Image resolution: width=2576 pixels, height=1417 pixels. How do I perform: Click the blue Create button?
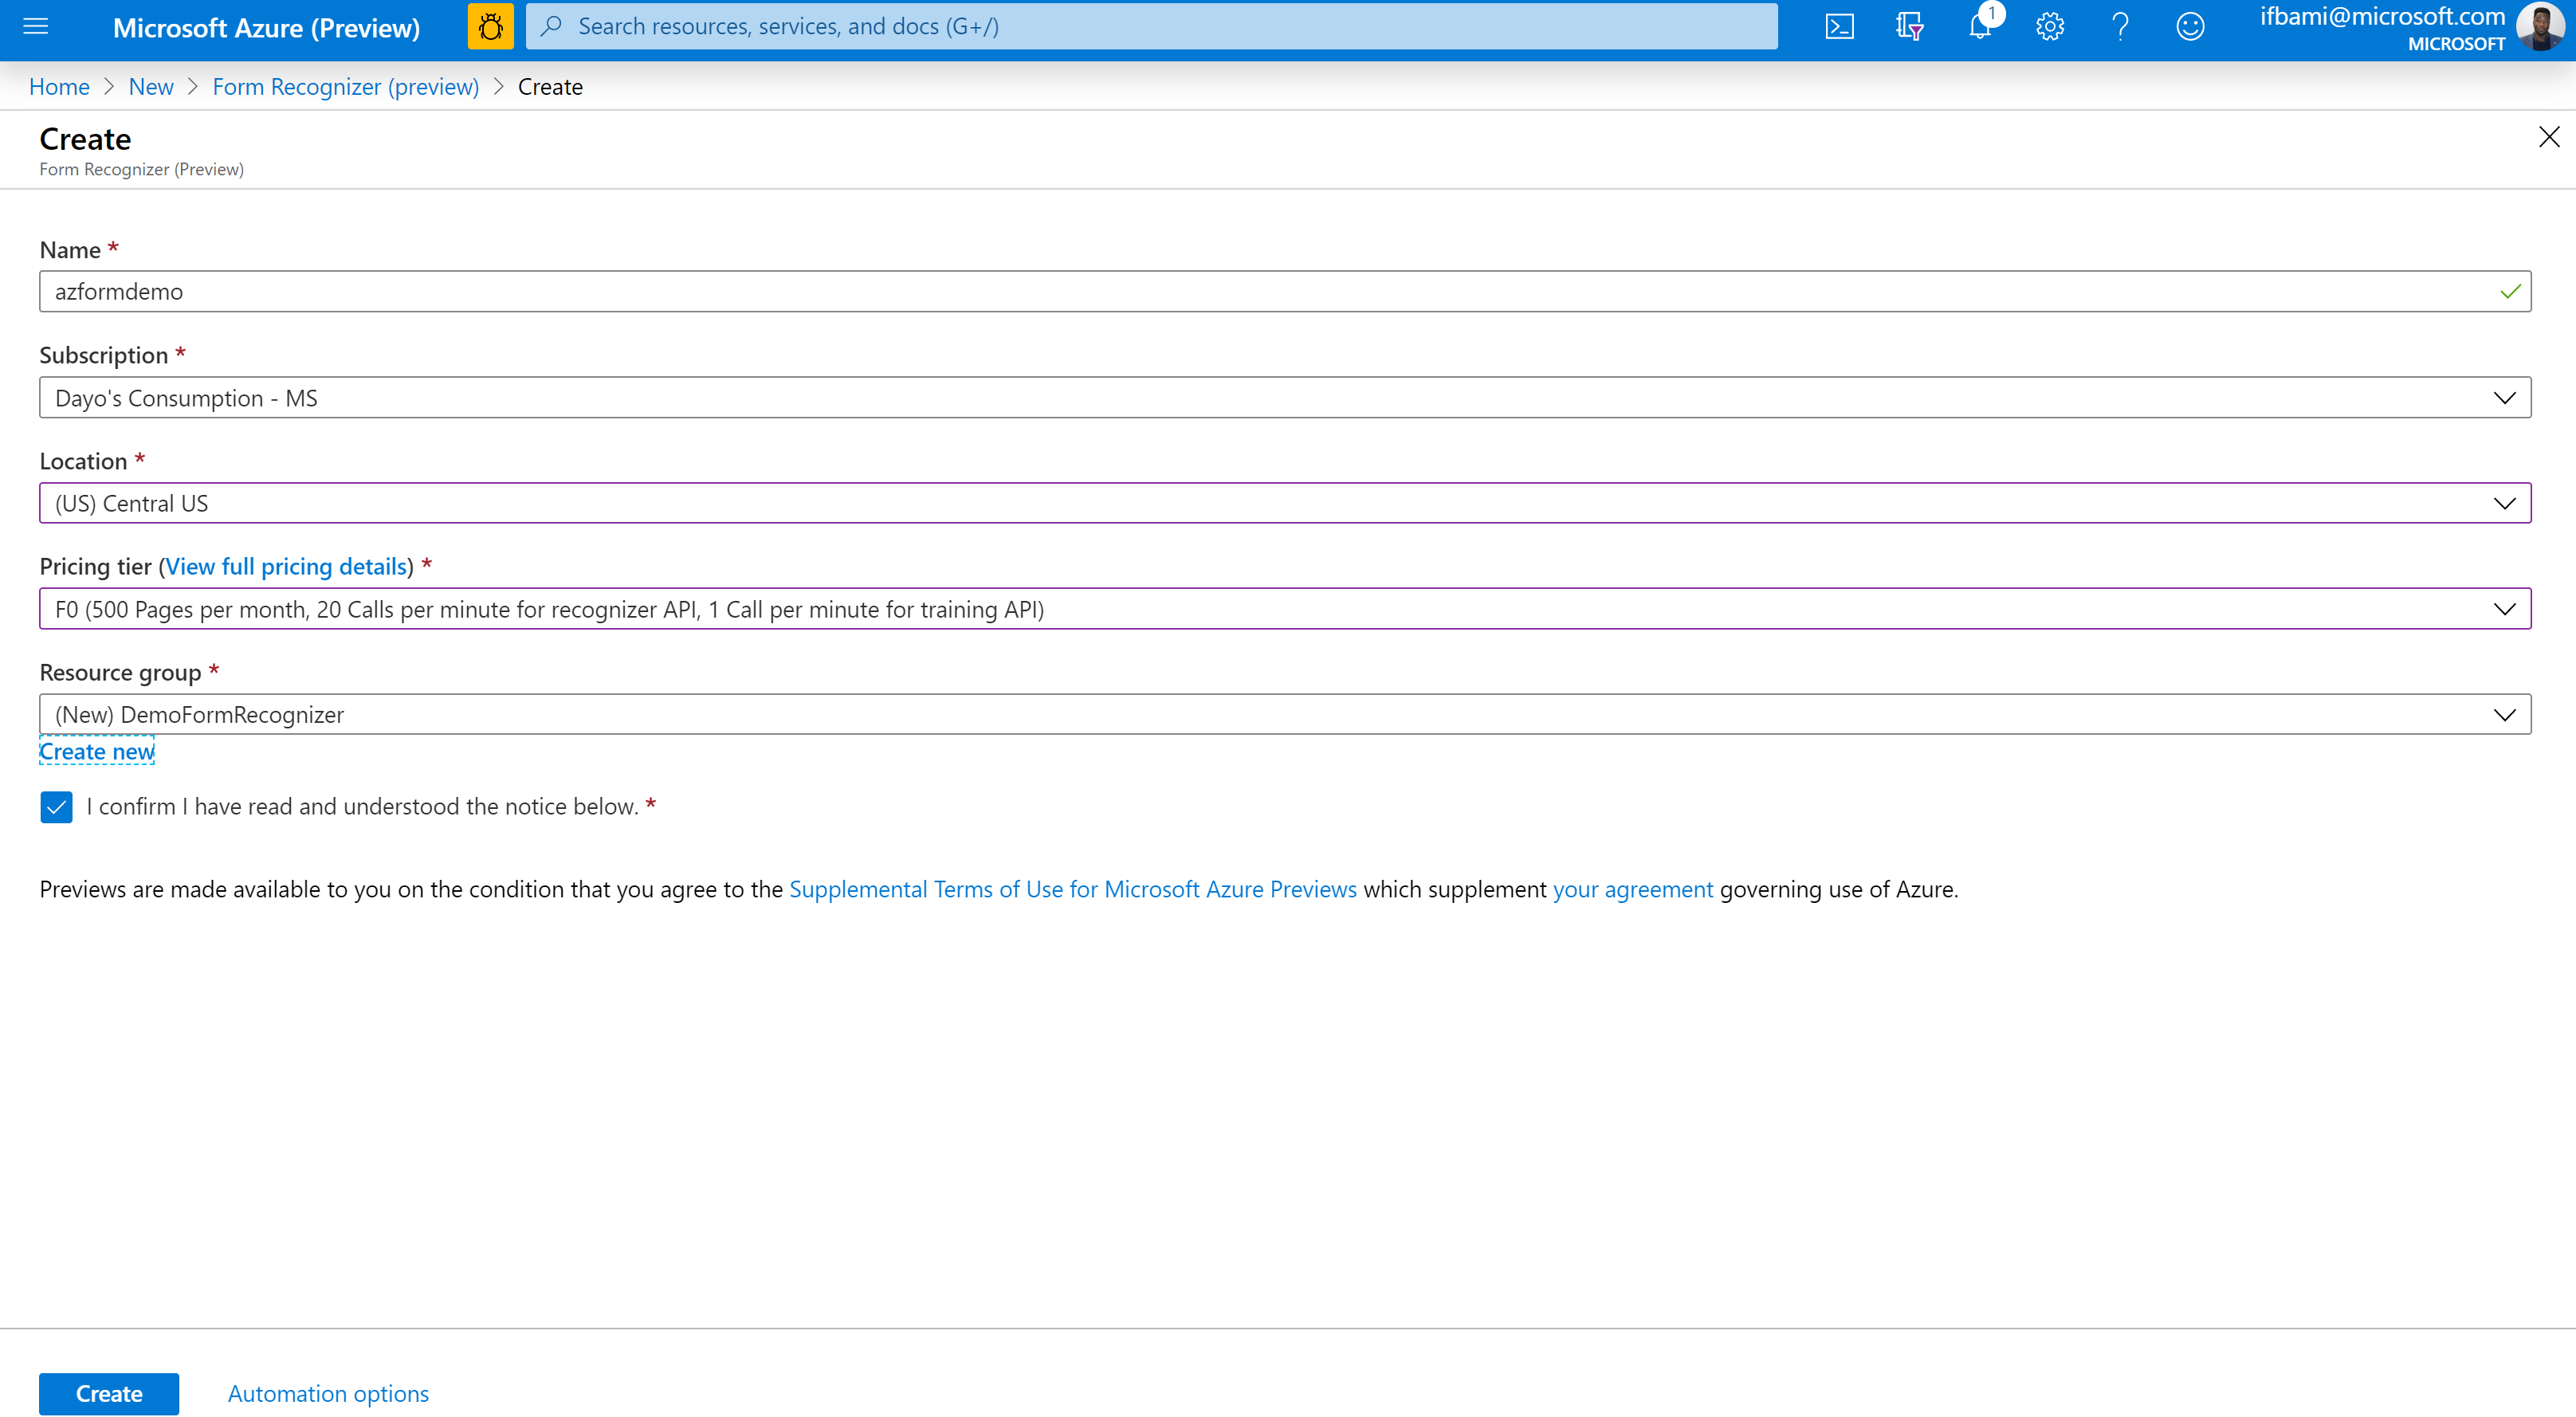pyautogui.click(x=109, y=1393)
